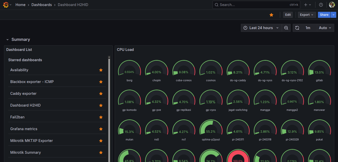Open the Auto refresh interval dropdown
This screenshot has width=338, height=162.
click(x=325, y=28)
